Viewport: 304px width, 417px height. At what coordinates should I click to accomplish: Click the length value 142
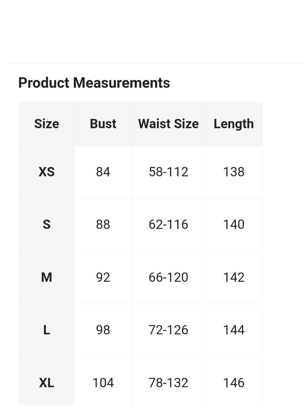point(234,277)
